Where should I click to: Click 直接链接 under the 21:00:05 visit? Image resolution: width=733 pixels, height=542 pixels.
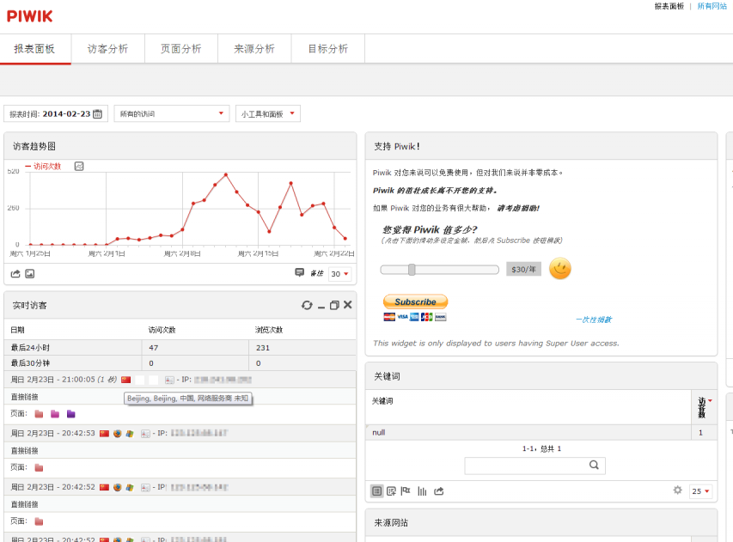(x=24, y=397)
